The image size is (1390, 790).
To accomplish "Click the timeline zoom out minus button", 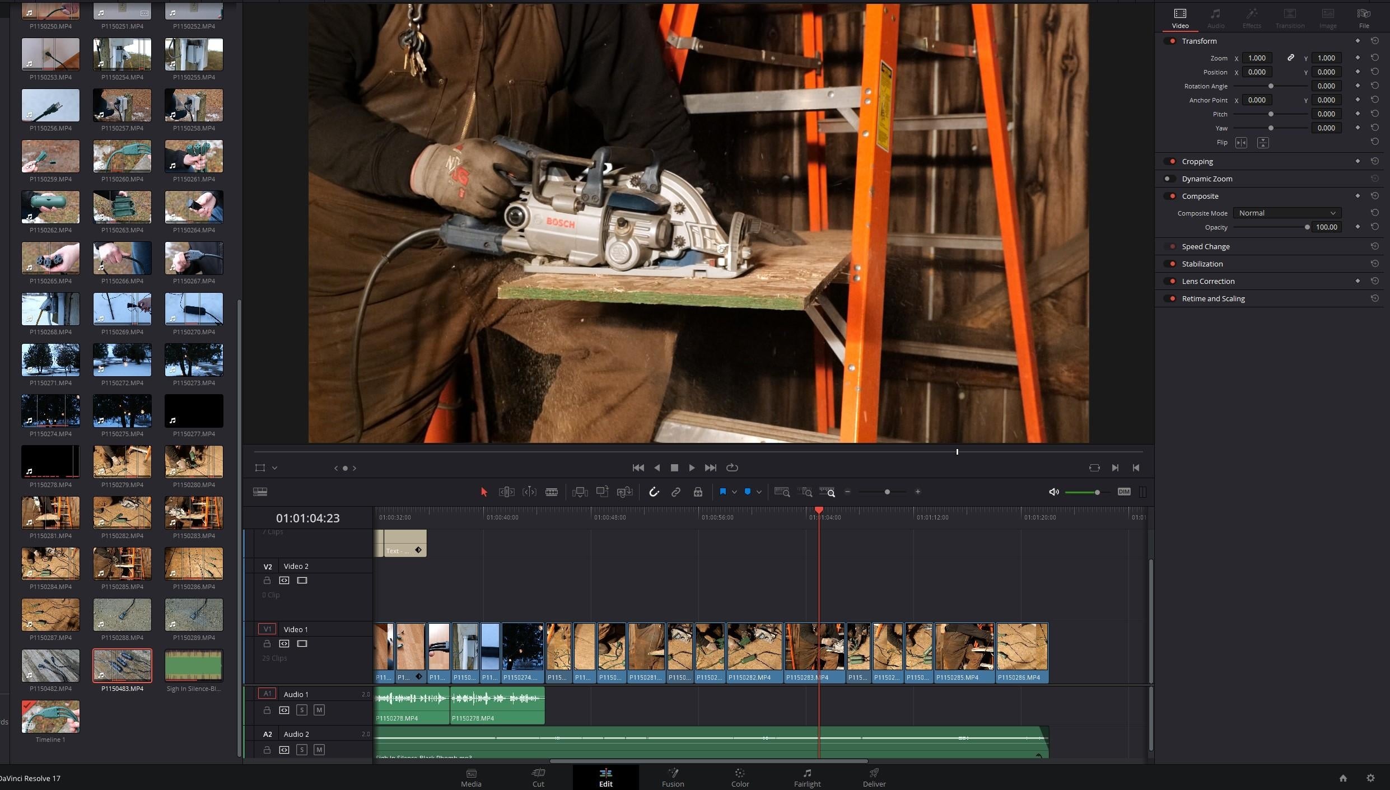I will pos(848,492).
